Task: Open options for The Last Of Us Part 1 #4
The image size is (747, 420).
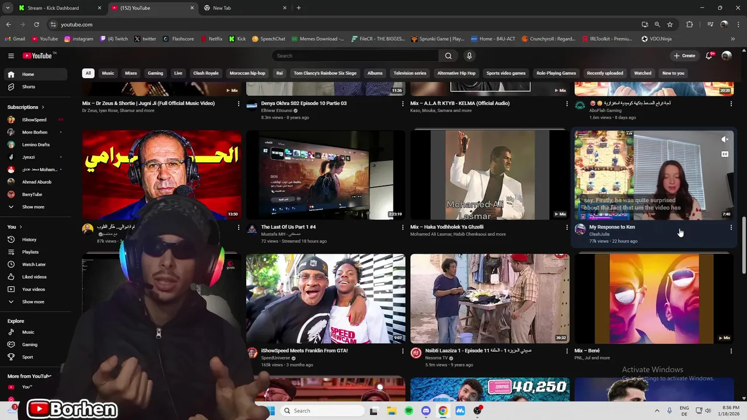Action: click(x=403, y=227)
